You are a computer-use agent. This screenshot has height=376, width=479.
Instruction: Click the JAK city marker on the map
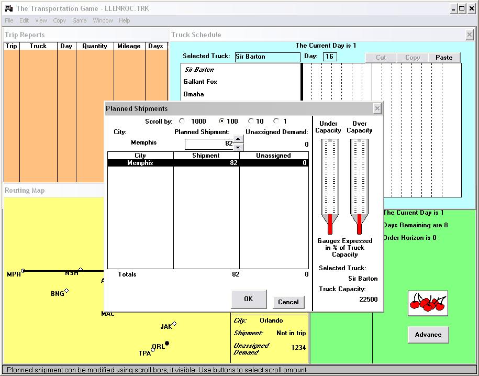point(174,324)
